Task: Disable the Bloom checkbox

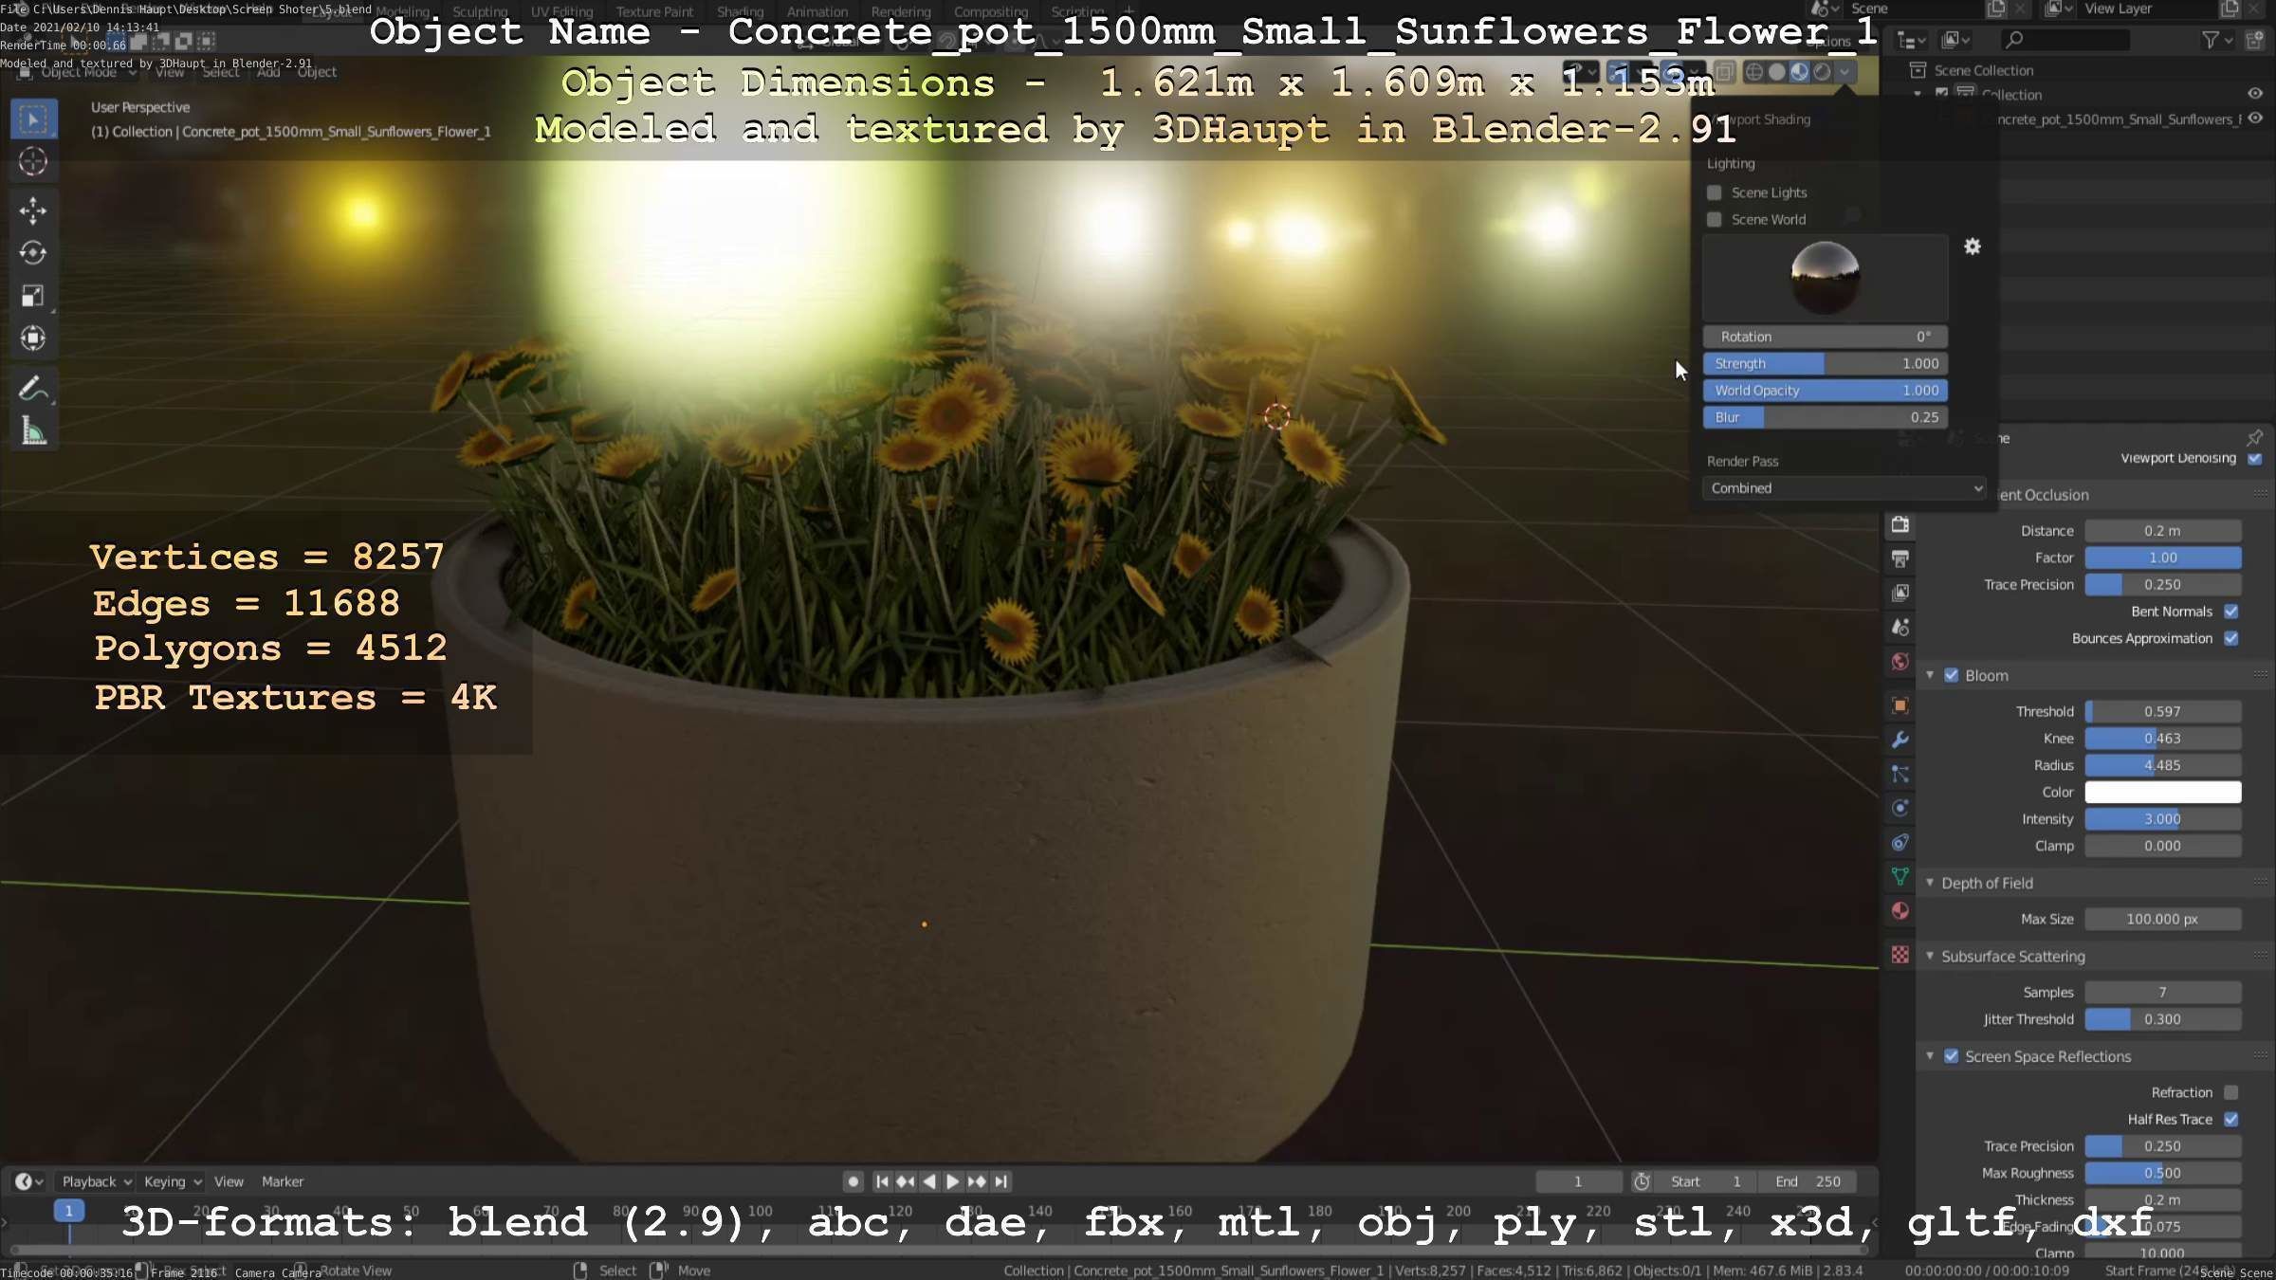Action: point(1952,675)
